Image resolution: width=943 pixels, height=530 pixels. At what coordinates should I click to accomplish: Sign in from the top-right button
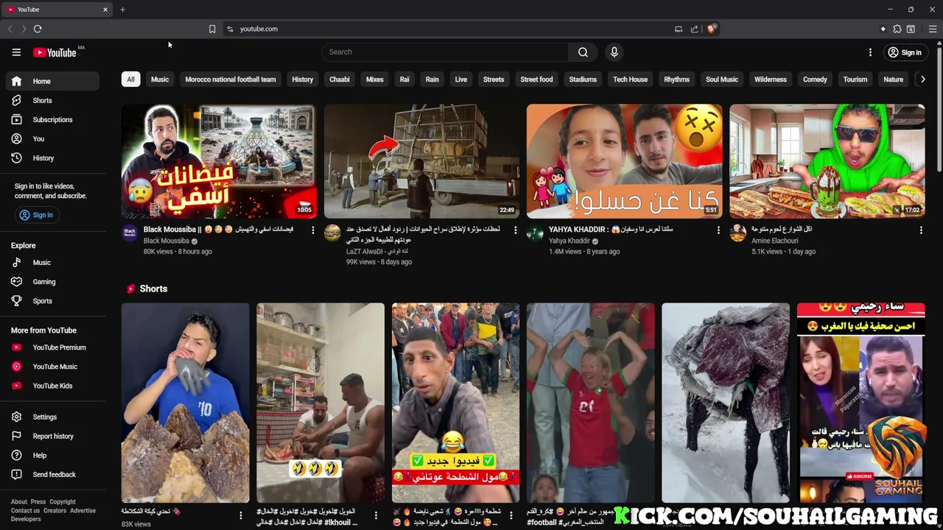tap(904, 52)
